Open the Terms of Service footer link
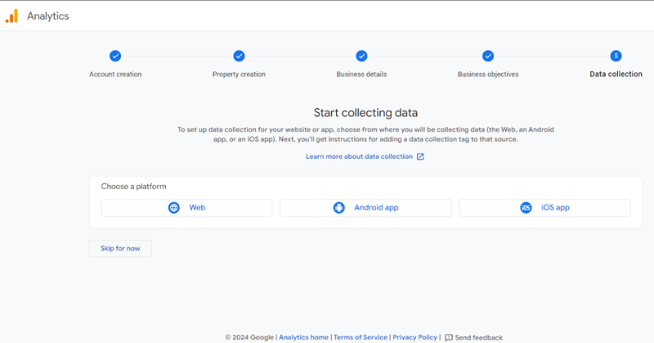Viewport: 654px width, 343px height. click(361, 337)
